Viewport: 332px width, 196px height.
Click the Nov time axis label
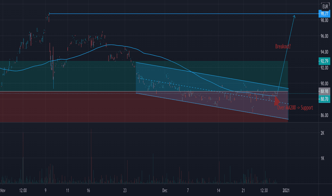pos(3,190)
